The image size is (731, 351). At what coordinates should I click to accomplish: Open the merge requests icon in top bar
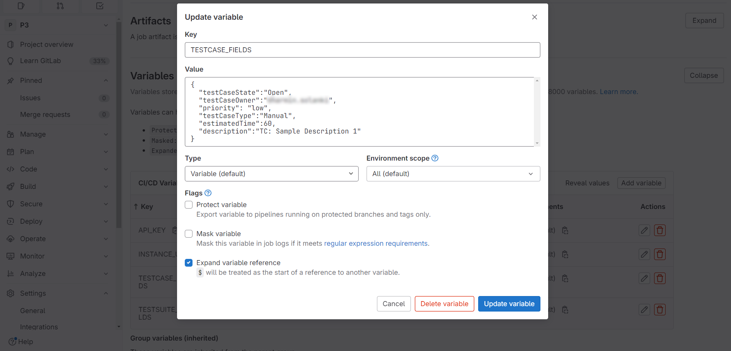pyautogui.click(x=60, y=6)
